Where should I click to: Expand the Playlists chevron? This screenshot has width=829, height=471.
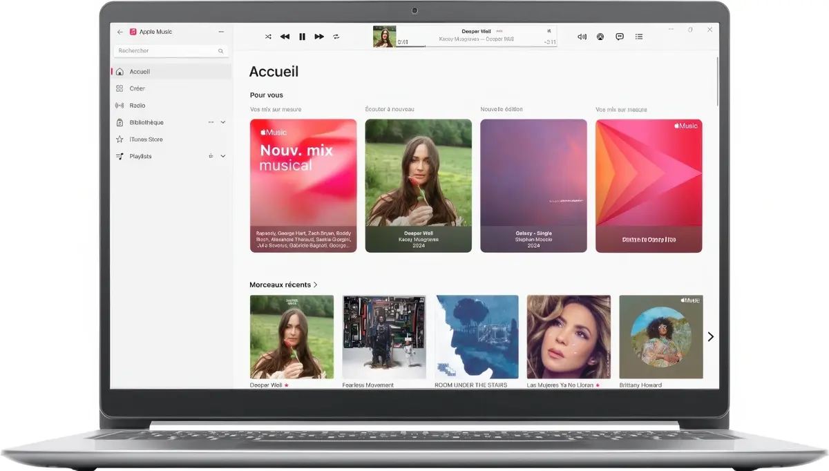click(x=222, y=156)
